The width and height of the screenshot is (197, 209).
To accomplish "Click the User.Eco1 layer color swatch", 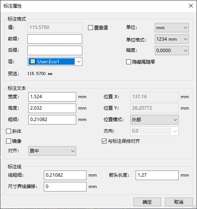I will pos(33,61).
